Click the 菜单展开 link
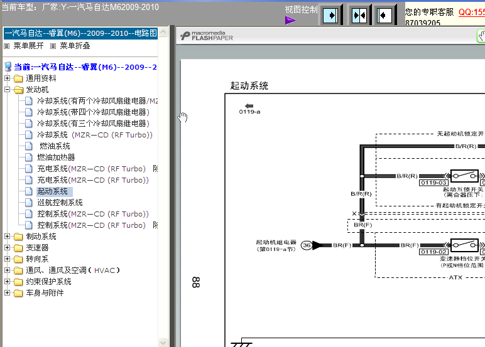 pyautogui.click(x=28, y=46)
